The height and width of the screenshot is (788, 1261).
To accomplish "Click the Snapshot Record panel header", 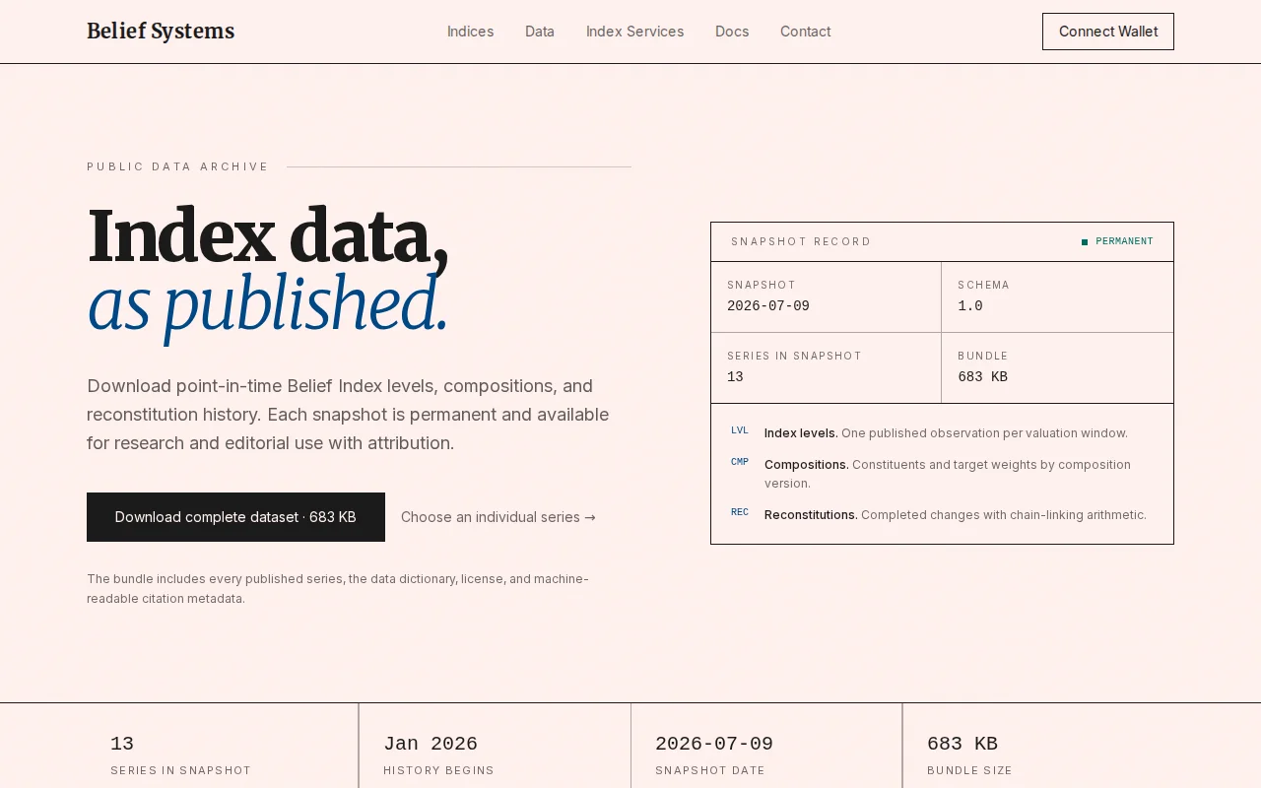I will coord(942,241).
